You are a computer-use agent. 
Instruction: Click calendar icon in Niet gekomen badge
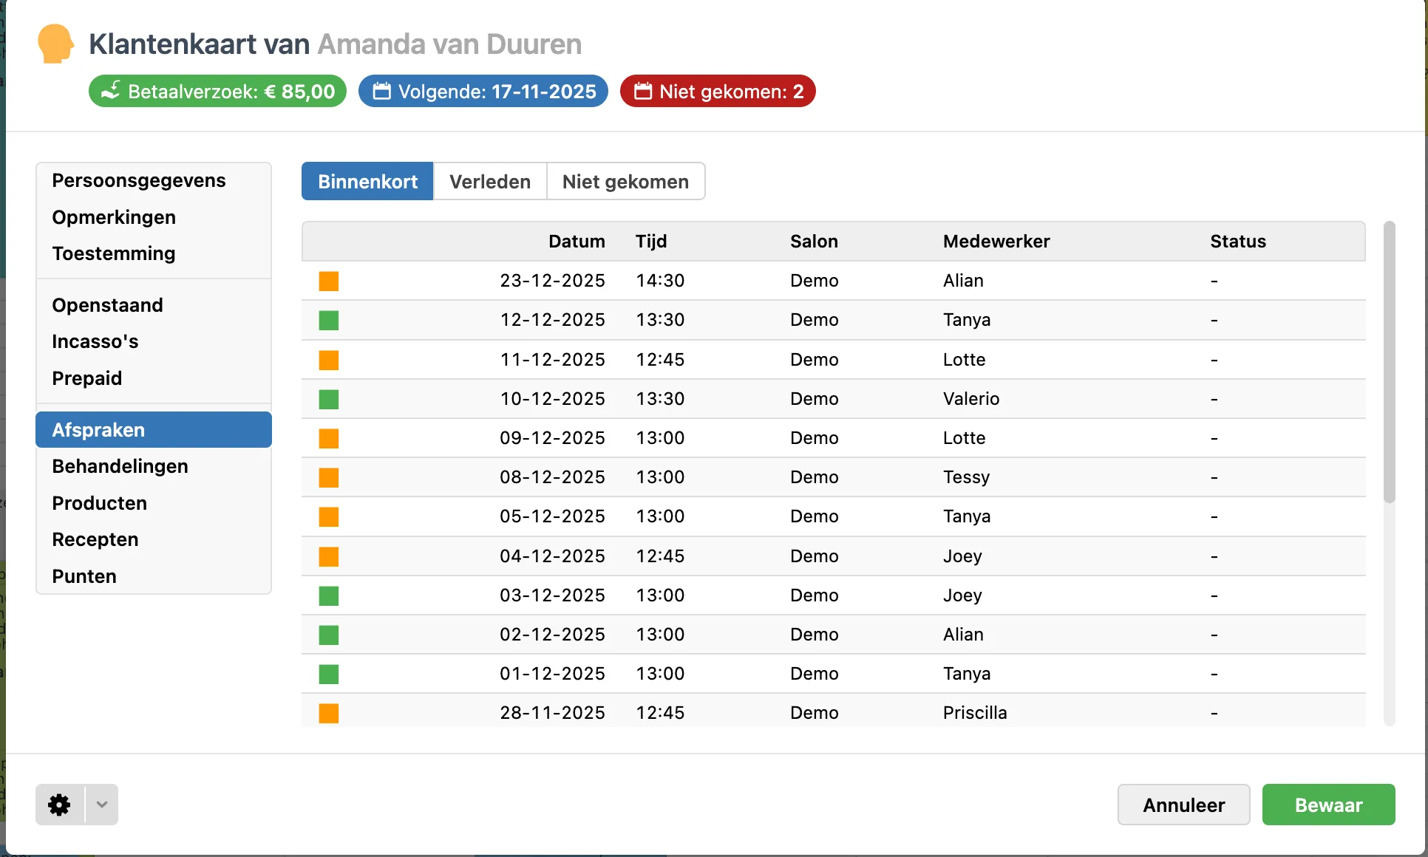[x=643, y=91]
